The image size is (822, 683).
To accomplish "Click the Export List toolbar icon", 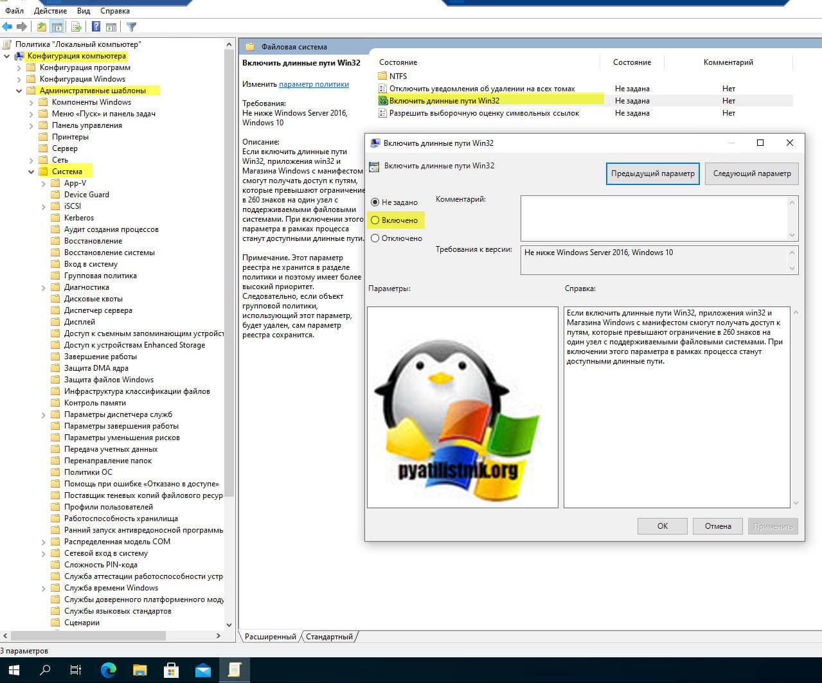I will [76, 26].
